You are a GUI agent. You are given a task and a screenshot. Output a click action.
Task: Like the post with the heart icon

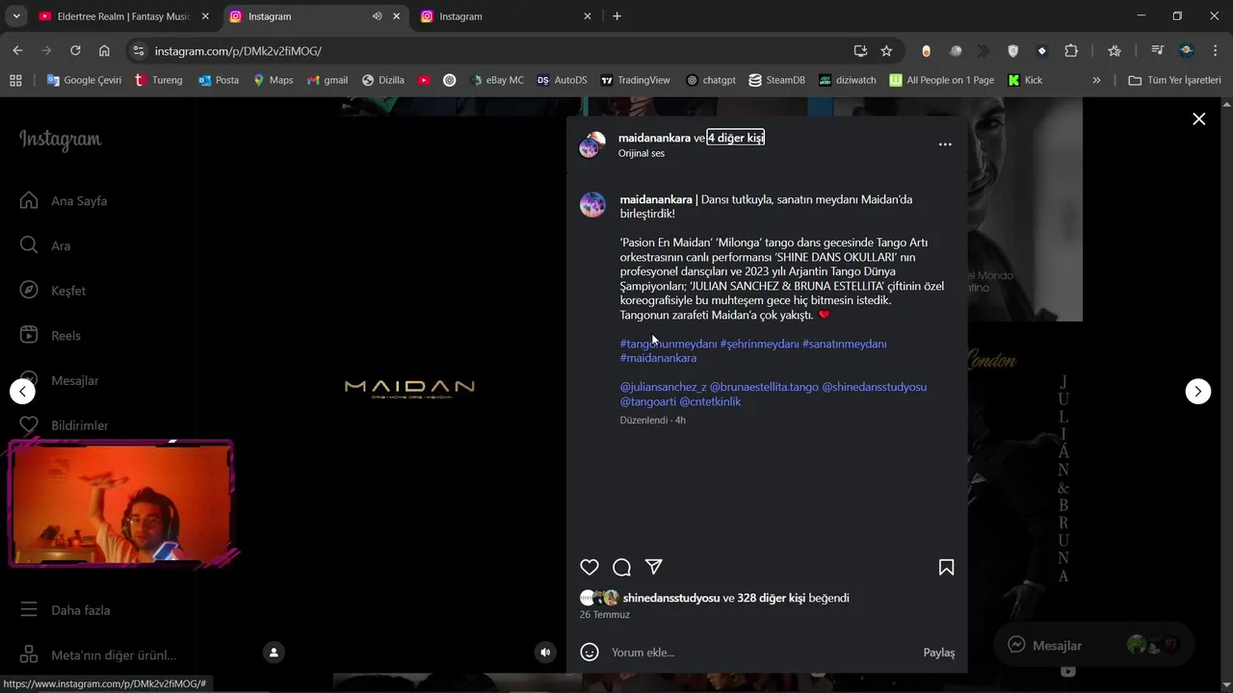590,567
